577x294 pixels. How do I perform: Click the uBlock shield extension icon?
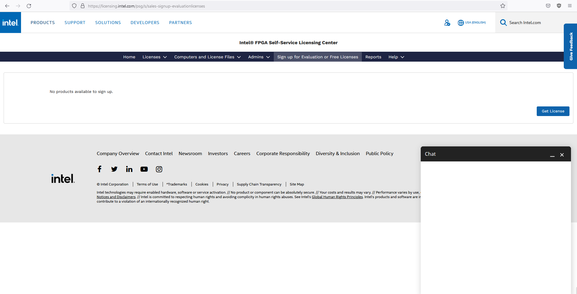(x=559, y=6)
